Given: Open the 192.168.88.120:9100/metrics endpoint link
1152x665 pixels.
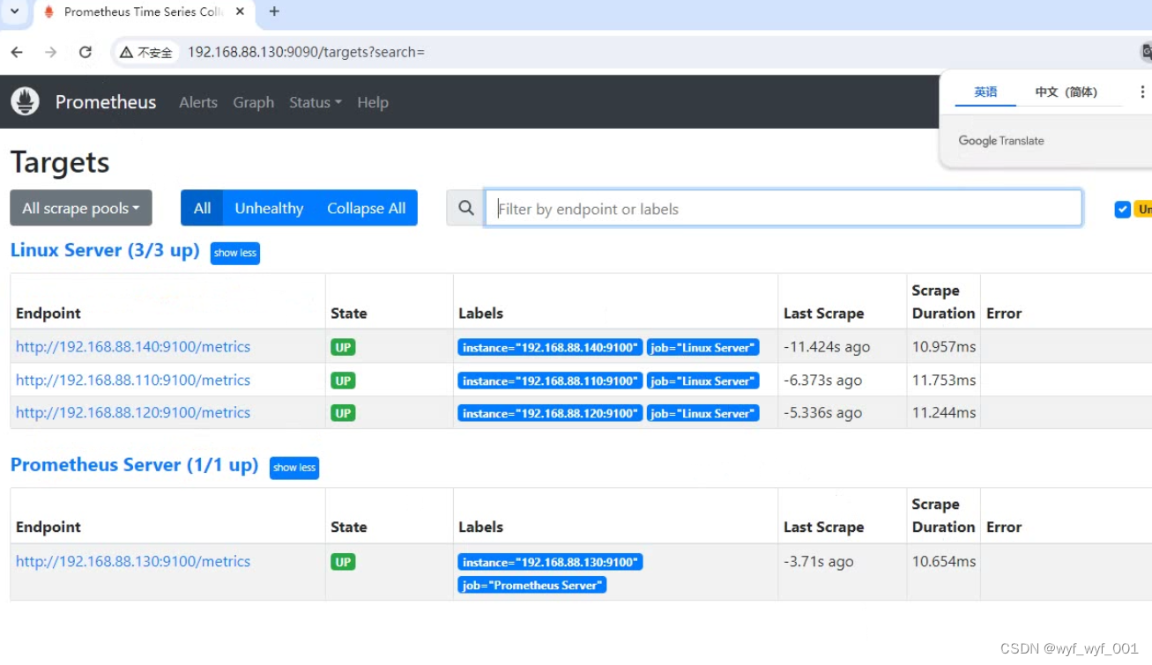Looking at the screenshot, I should (133, 412).
